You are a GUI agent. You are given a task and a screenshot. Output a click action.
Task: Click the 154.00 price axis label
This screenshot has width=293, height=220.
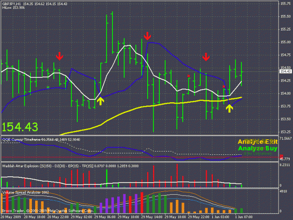tap(285, 93)
